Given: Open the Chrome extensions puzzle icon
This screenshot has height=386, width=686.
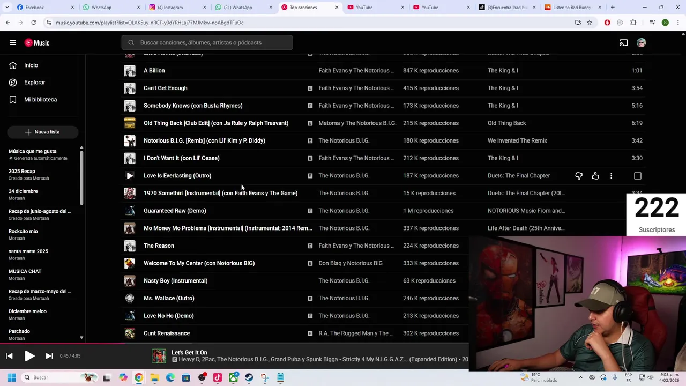Looking at the screenshot, I should click(x=633, y=23).
